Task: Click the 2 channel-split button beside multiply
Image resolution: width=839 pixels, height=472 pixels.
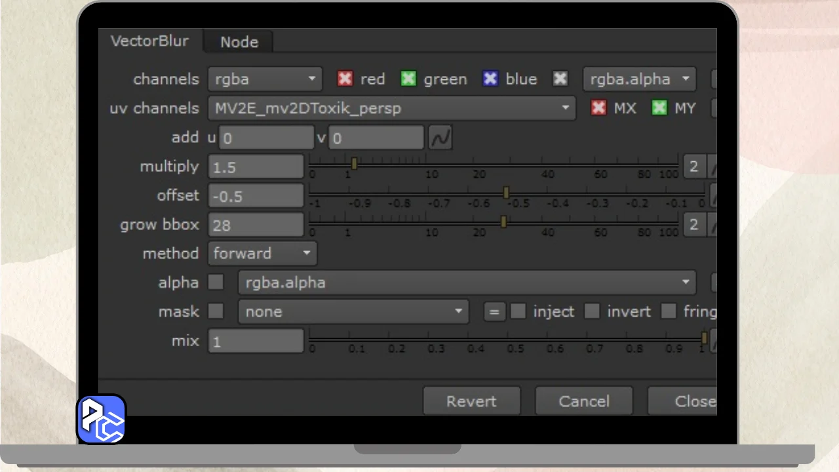Action: (693, 167)
